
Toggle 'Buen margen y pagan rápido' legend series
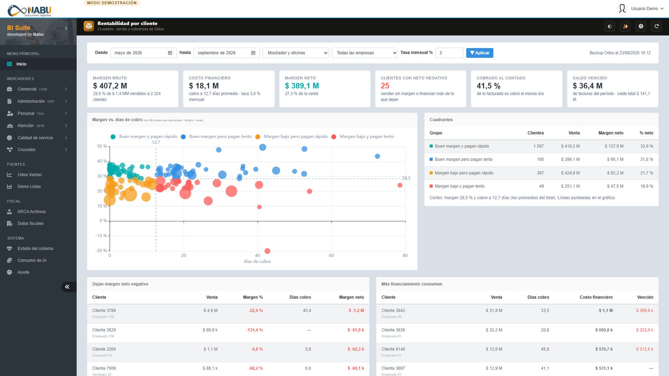pyautogui.click(x=144, y=137)
